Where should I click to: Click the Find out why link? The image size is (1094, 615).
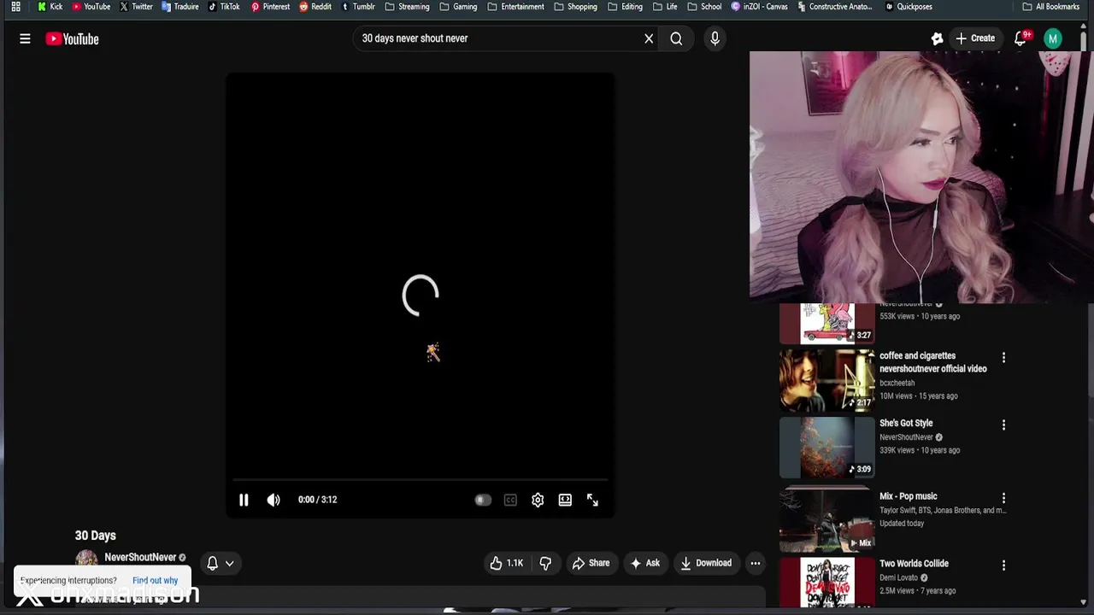155,580
